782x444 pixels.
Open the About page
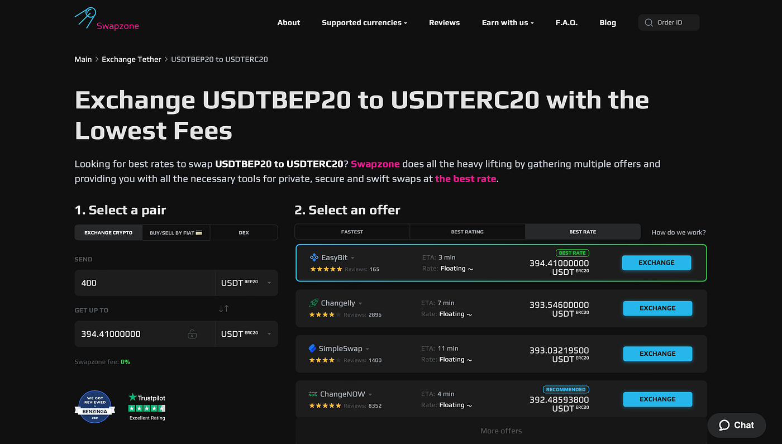click(x=289, y=23)
